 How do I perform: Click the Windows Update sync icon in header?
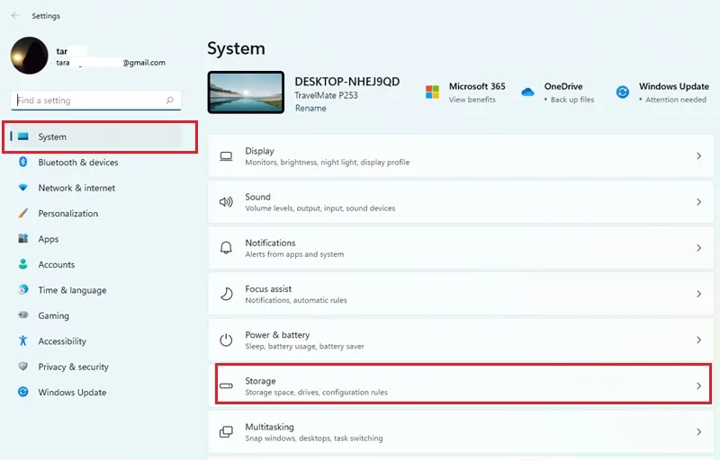622,93
